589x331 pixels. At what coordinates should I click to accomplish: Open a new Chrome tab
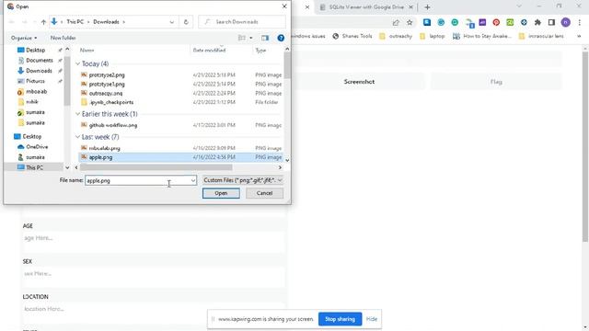tap(427, 7)
